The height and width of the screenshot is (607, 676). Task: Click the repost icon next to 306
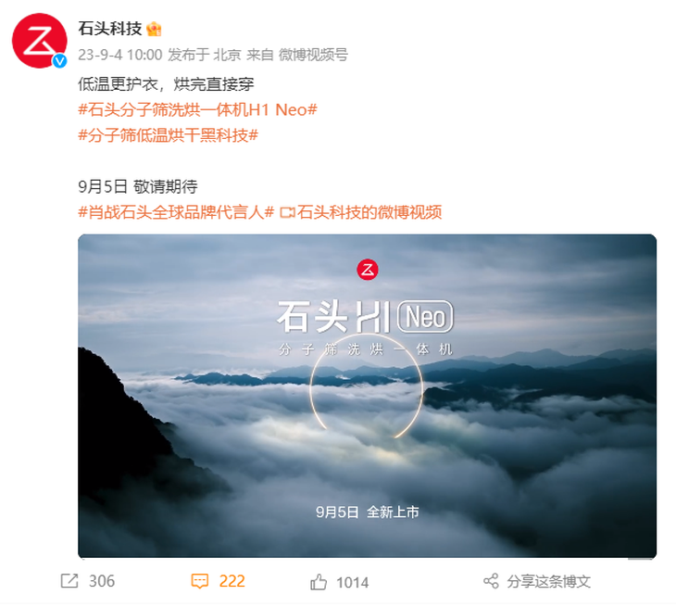click(69, 581)
